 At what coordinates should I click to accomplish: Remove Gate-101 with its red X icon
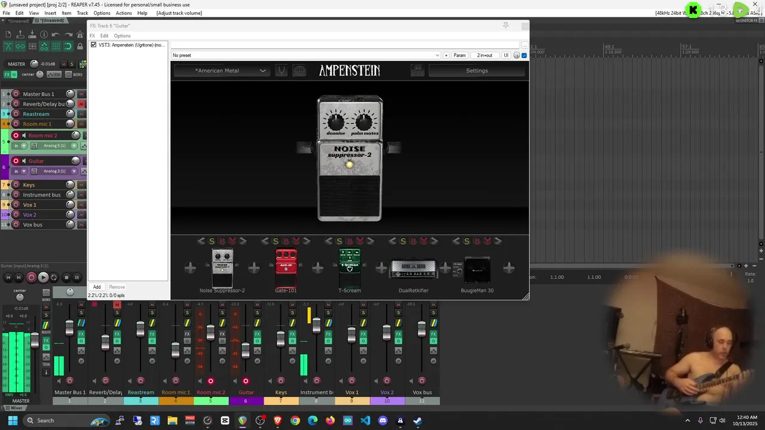[296, 241]
